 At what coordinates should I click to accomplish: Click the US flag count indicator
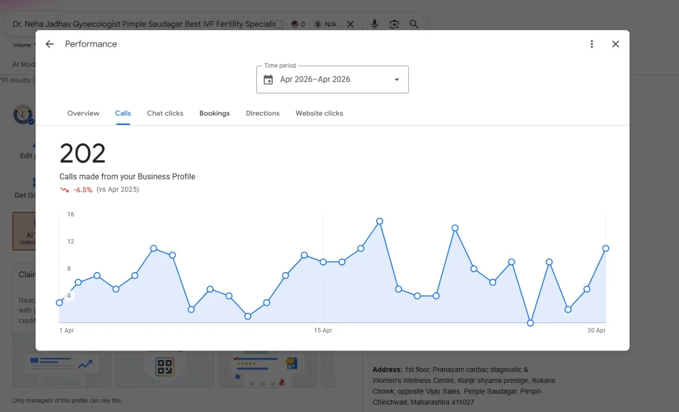pyautogui.click(x=298, y=24)
